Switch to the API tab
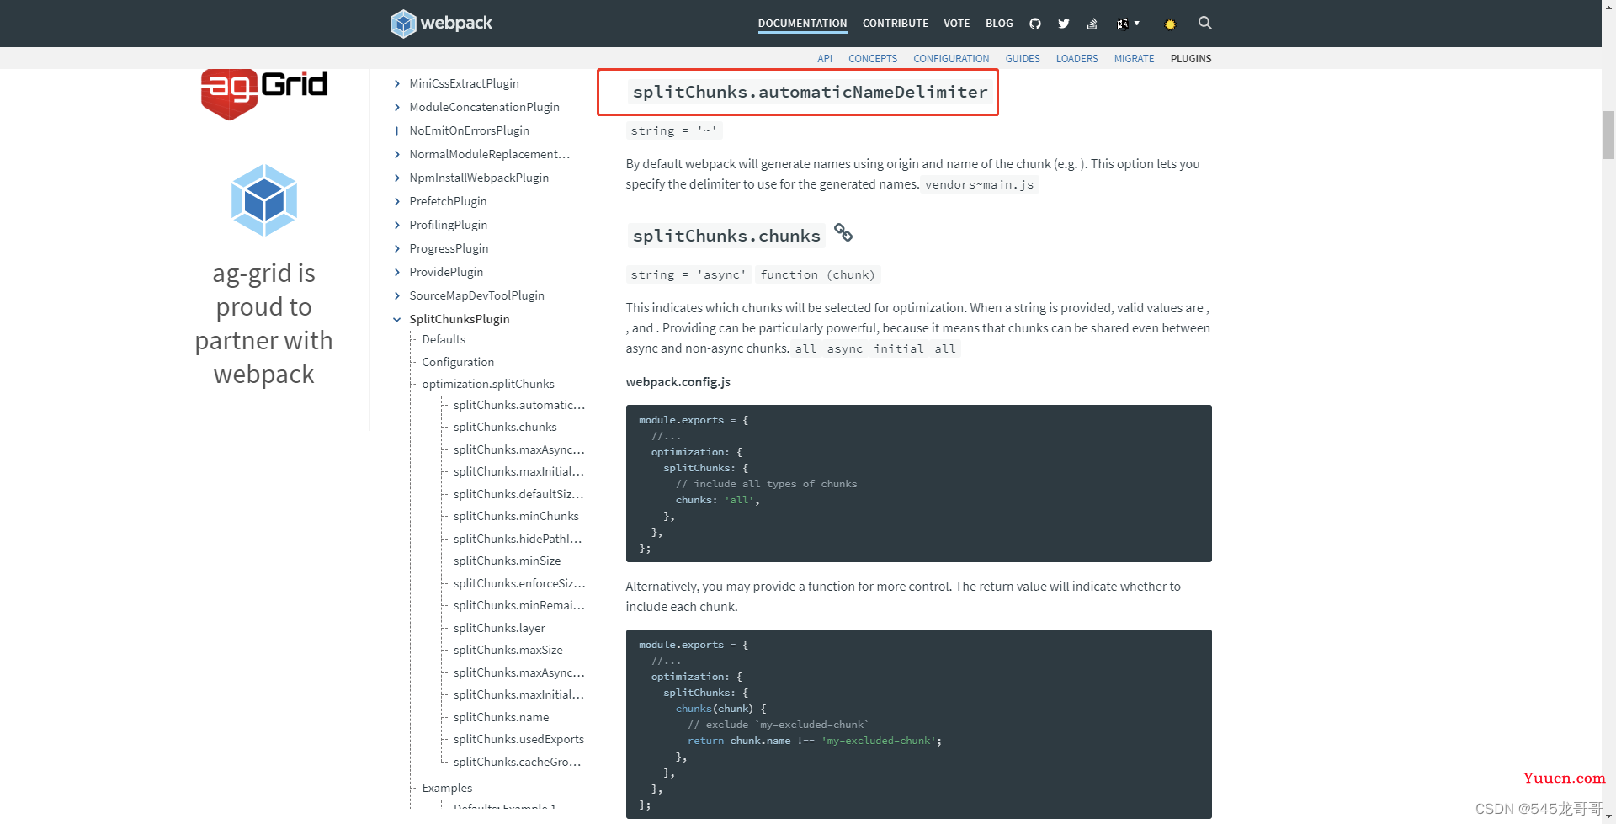 click(825, 59)
